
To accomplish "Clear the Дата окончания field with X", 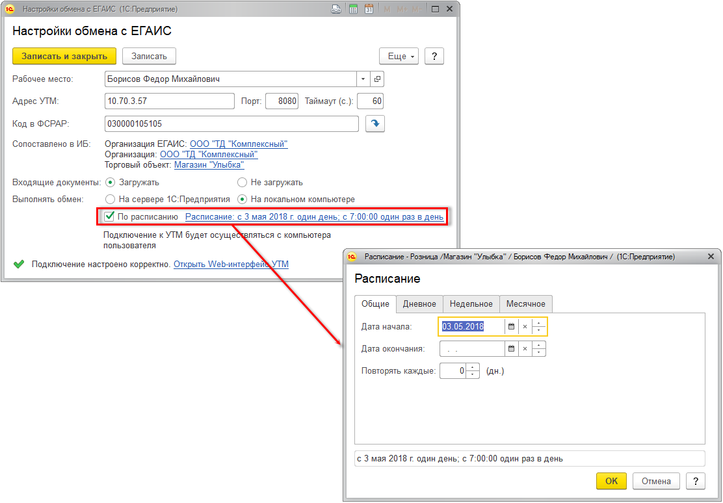I will coord(525,348).
